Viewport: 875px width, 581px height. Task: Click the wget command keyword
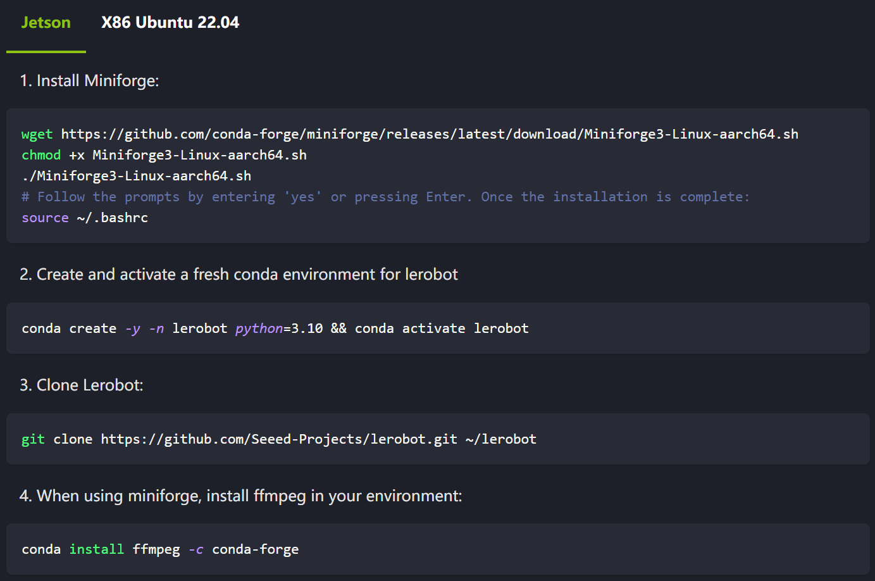pyautogui.click(x=37, y=134)
